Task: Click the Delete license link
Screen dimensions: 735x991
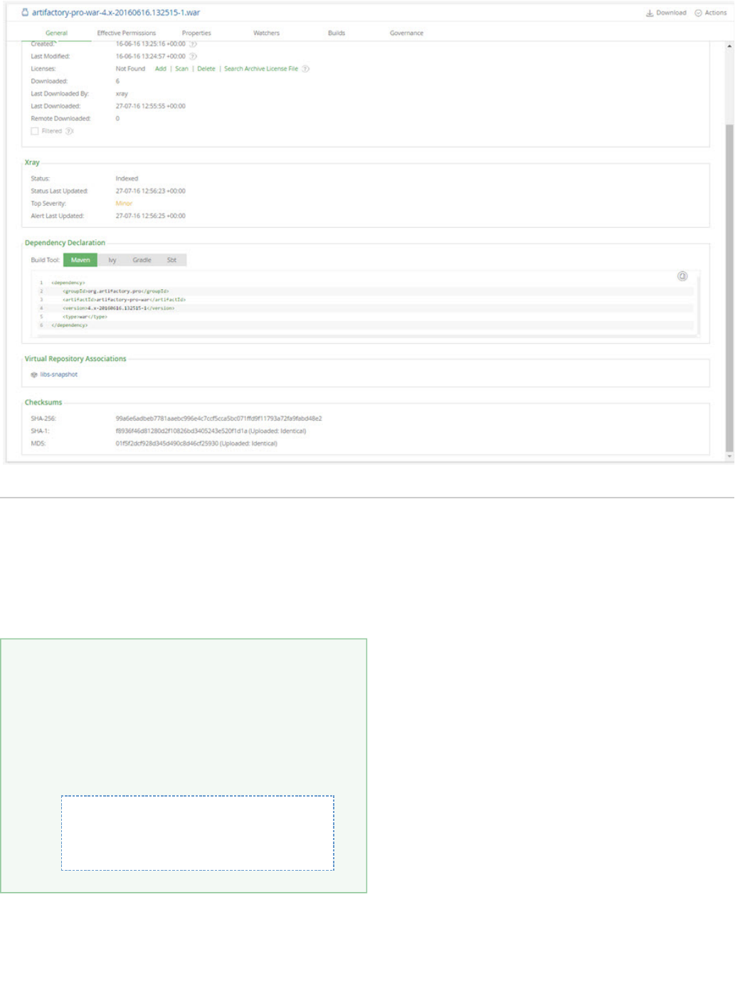Action: click(206, 69)
